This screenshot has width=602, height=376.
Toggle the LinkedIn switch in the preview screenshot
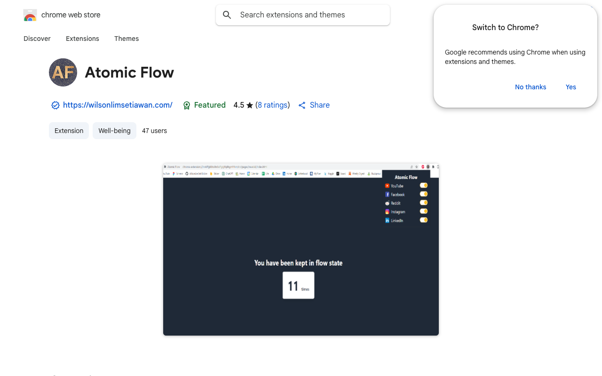(424, 220)
